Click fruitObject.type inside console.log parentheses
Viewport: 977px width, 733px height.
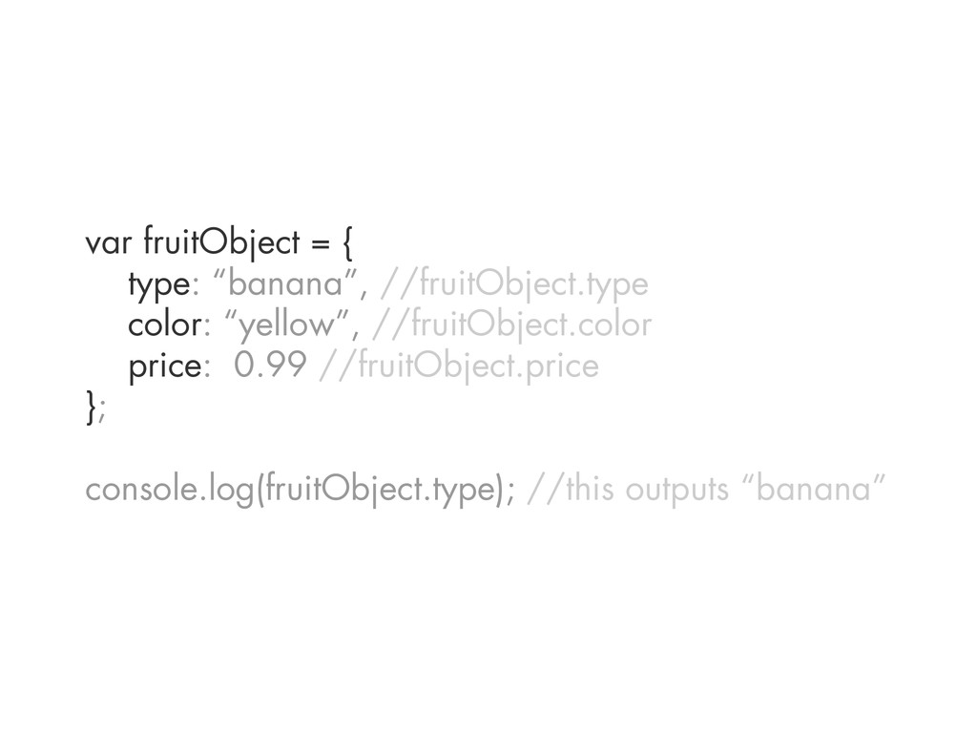(380, 490)
